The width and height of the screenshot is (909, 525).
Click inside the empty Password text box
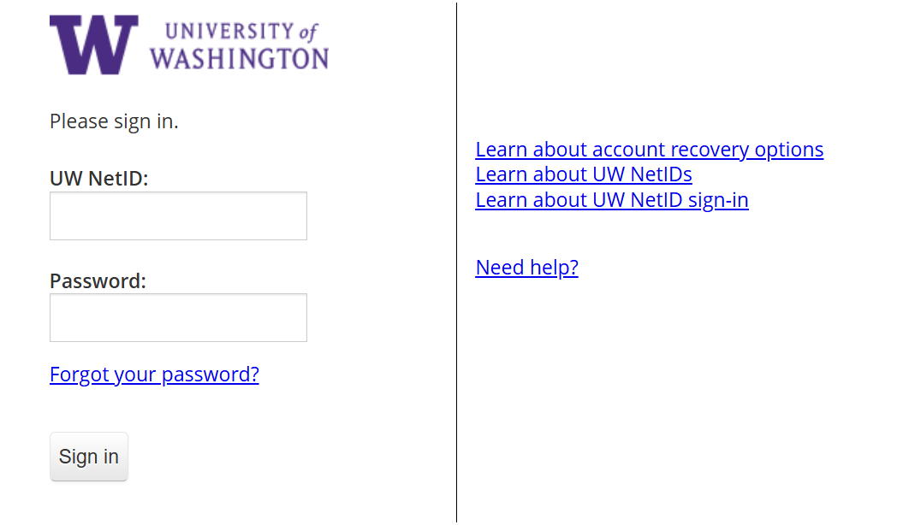click(x=178, y=317)
